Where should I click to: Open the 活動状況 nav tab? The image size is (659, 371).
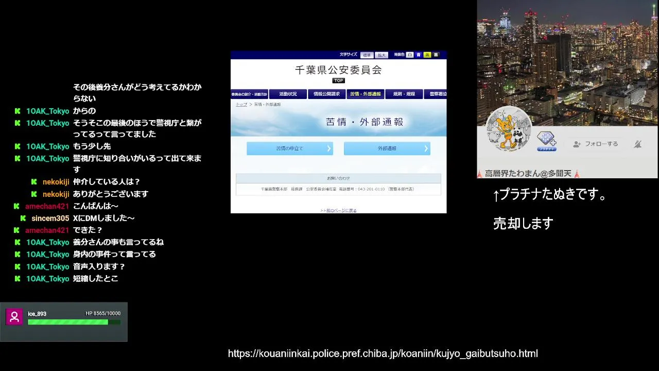coord(288,94)
